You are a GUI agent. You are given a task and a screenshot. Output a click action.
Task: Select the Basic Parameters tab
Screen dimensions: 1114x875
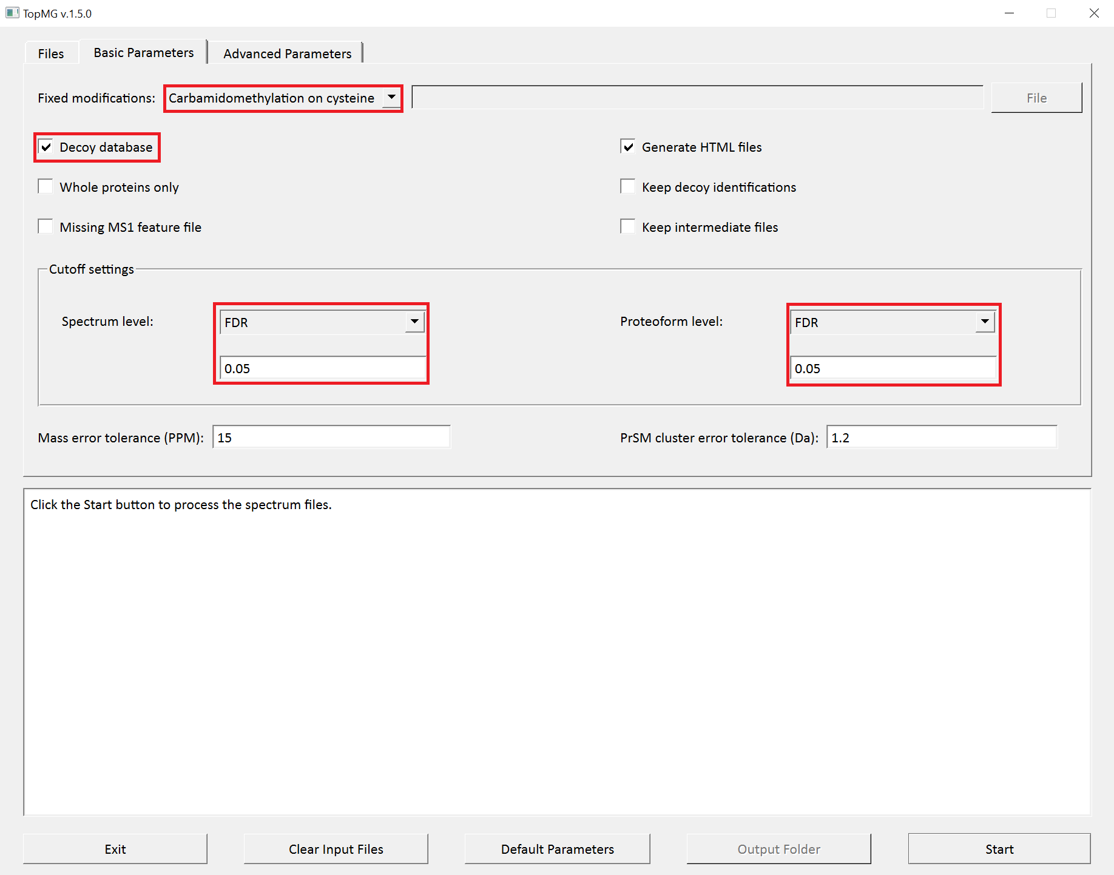144,52
